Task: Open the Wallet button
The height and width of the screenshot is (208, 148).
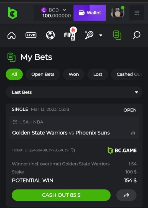Action: [90, 13]
